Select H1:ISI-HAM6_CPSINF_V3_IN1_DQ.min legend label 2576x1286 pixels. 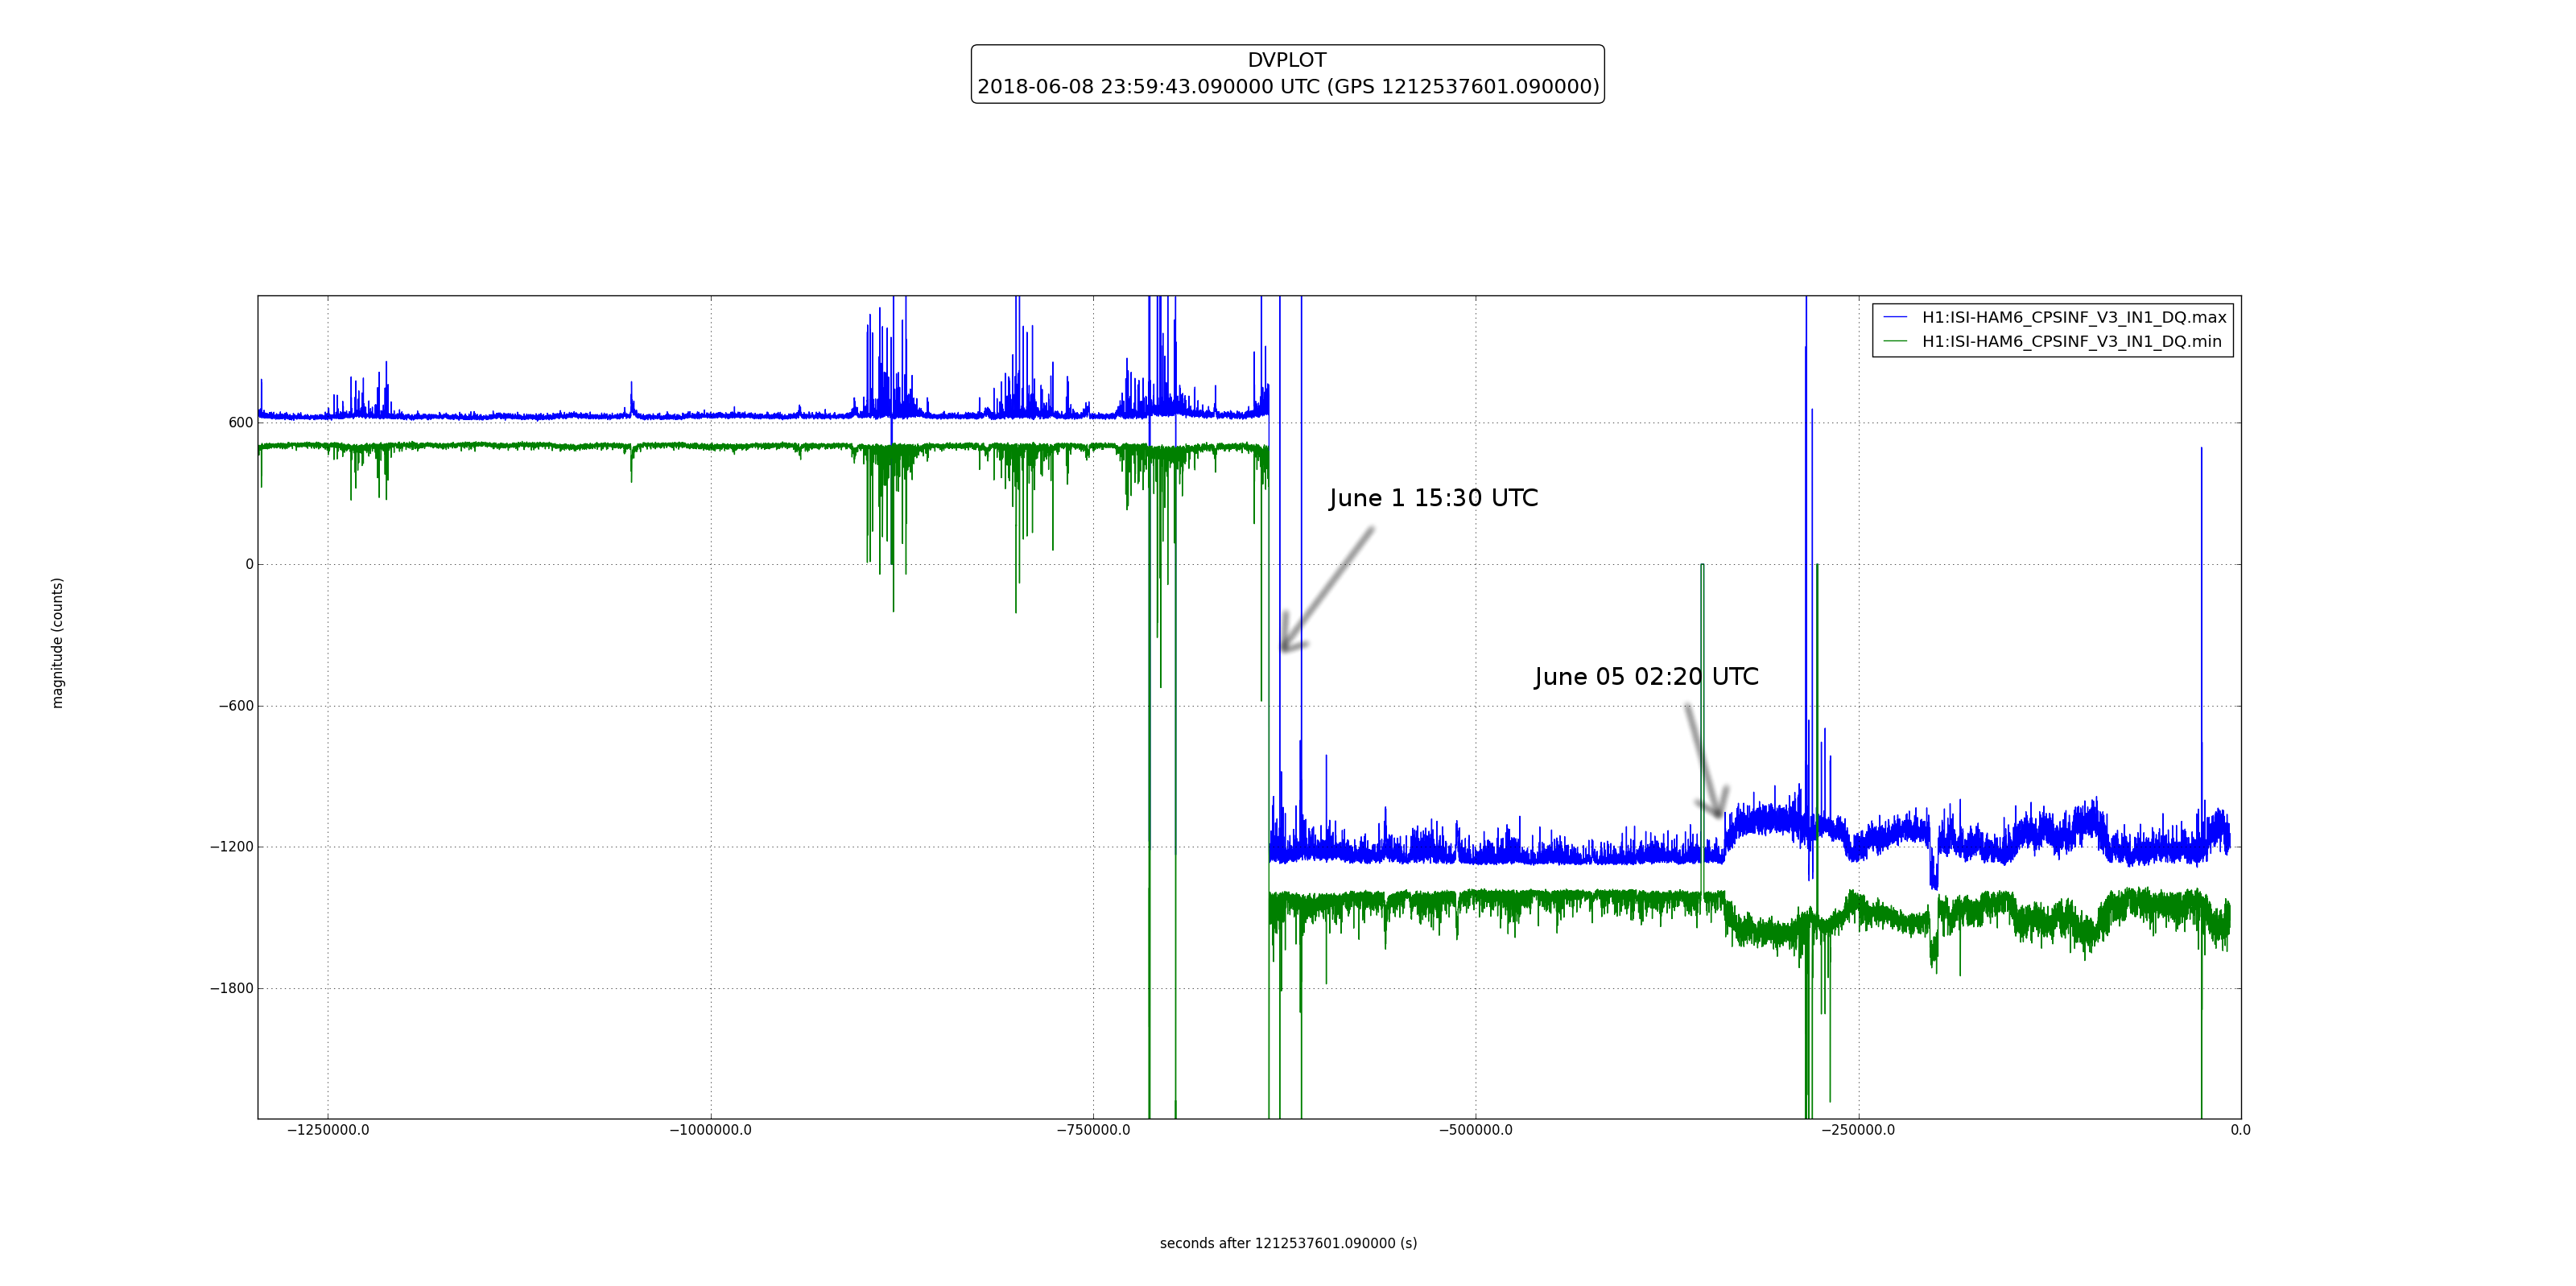click(2071, 341)
